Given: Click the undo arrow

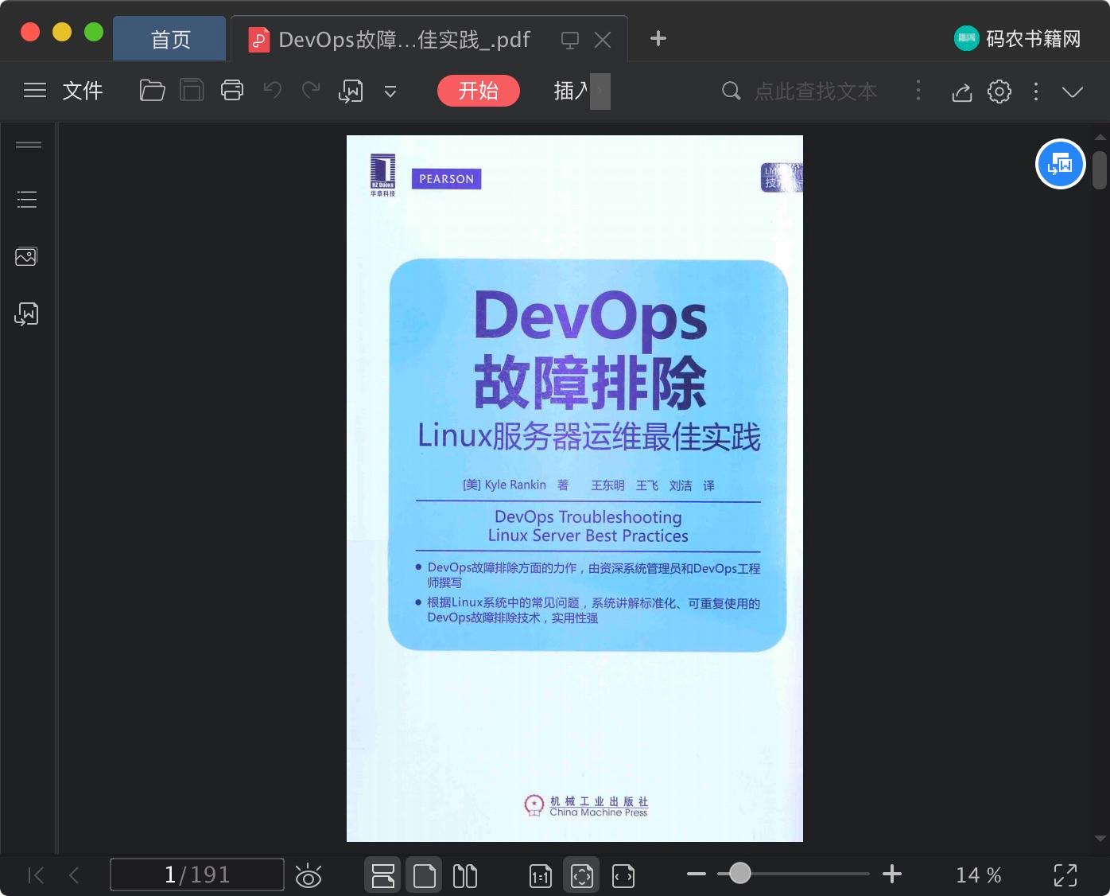Looking at the screenshot, I should 272,91.
